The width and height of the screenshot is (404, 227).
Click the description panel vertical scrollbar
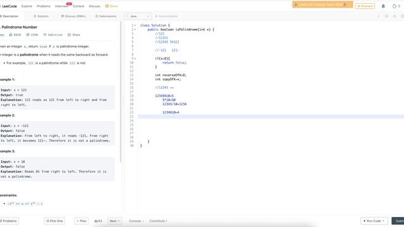pos(121,92)
